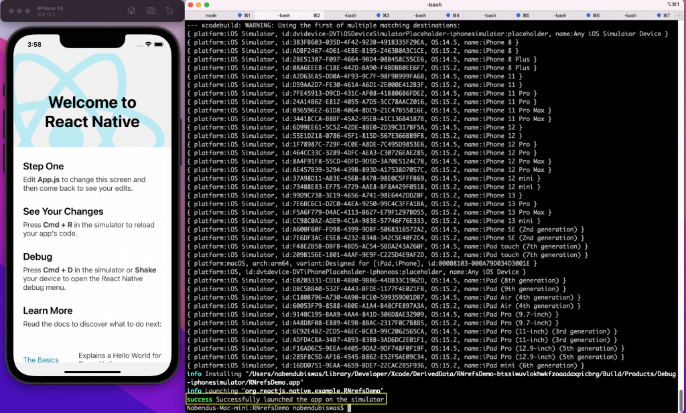
Task: Click the platform:macOS arch:arm64 line
Action: tap(361, 263)
